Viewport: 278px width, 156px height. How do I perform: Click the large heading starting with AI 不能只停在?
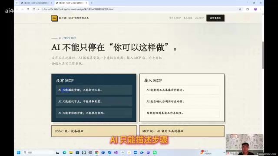click(114, 47)
